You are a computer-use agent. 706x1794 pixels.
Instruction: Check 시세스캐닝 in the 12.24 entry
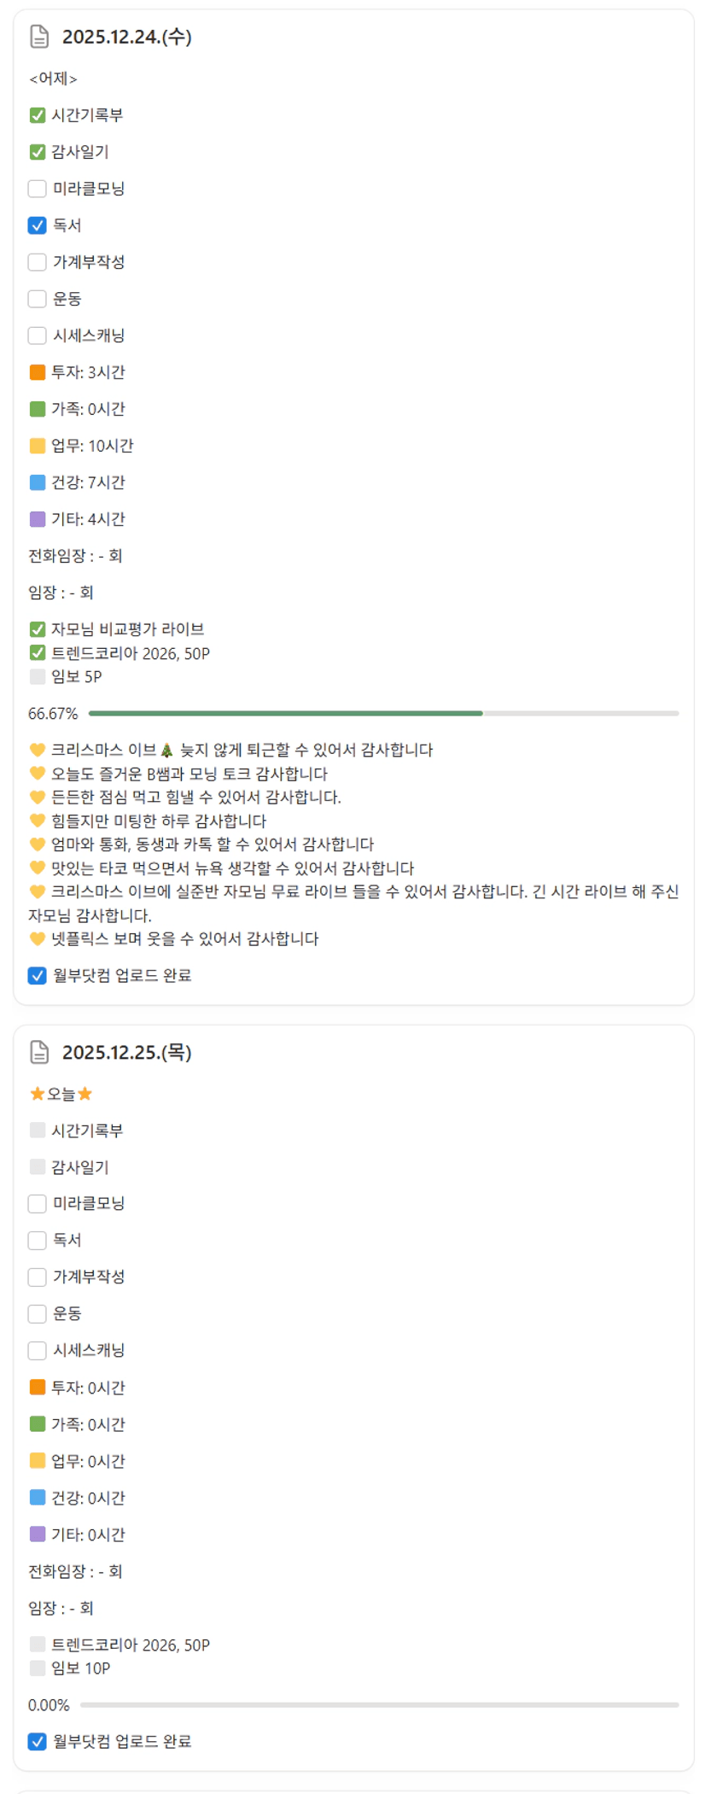(38, 336)
